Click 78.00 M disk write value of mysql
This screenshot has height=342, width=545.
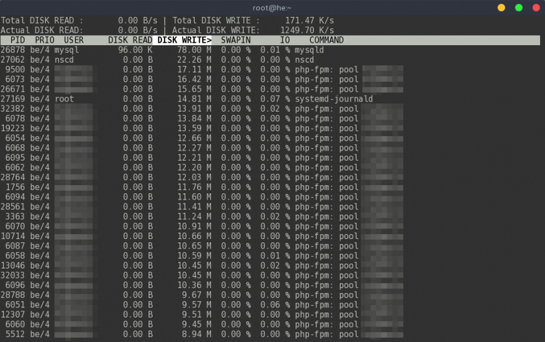tap(194, 50)
